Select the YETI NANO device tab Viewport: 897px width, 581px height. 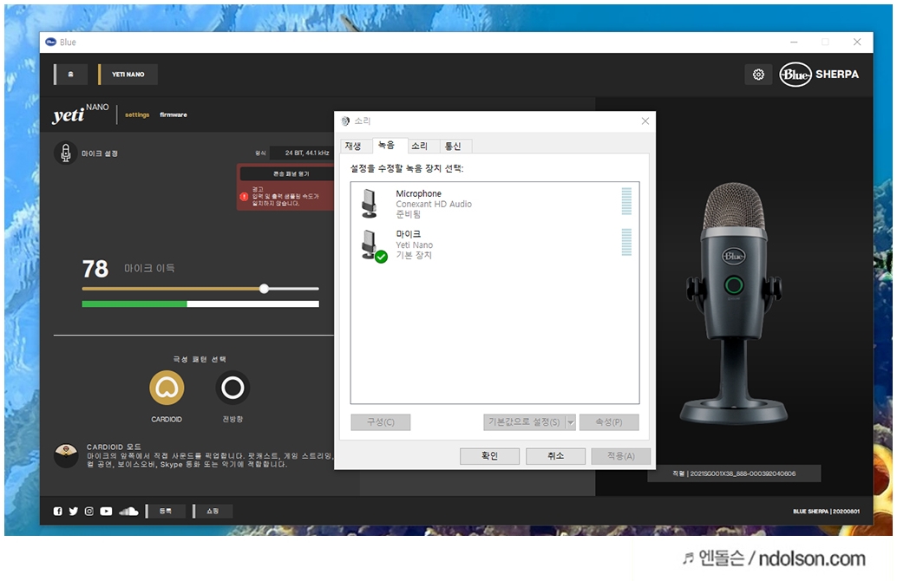(128, 75)
